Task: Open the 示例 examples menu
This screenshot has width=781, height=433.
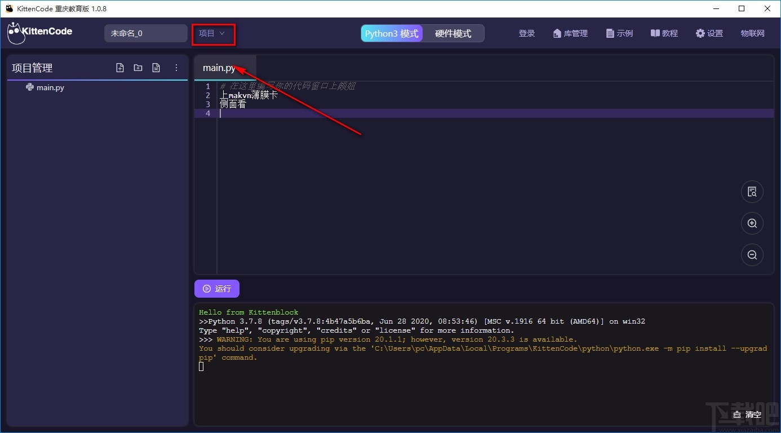Action: 619,33
